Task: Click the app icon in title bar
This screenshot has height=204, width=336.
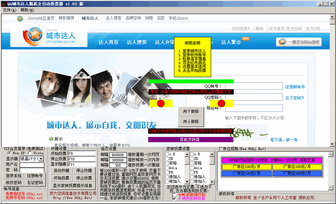Action: tap(4, 4)
